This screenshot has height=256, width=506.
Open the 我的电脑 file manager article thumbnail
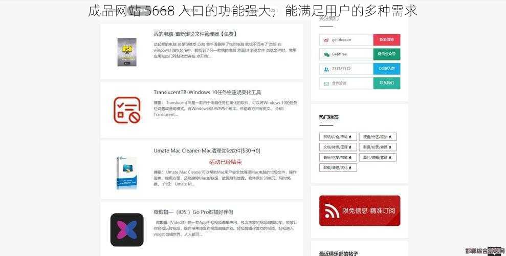[127, 52]
